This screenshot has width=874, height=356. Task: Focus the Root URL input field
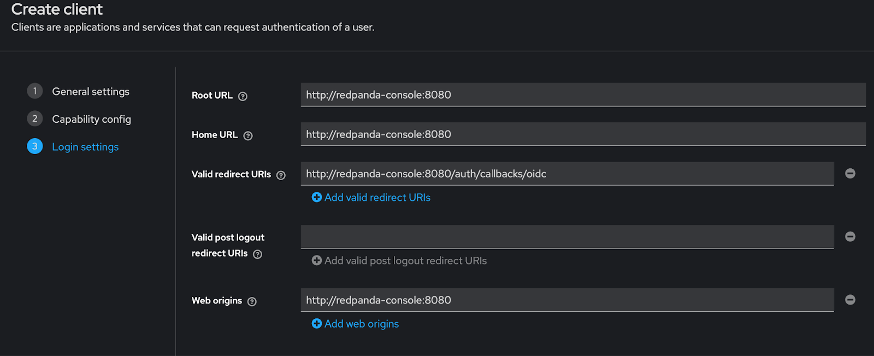[x=583, y=95]
